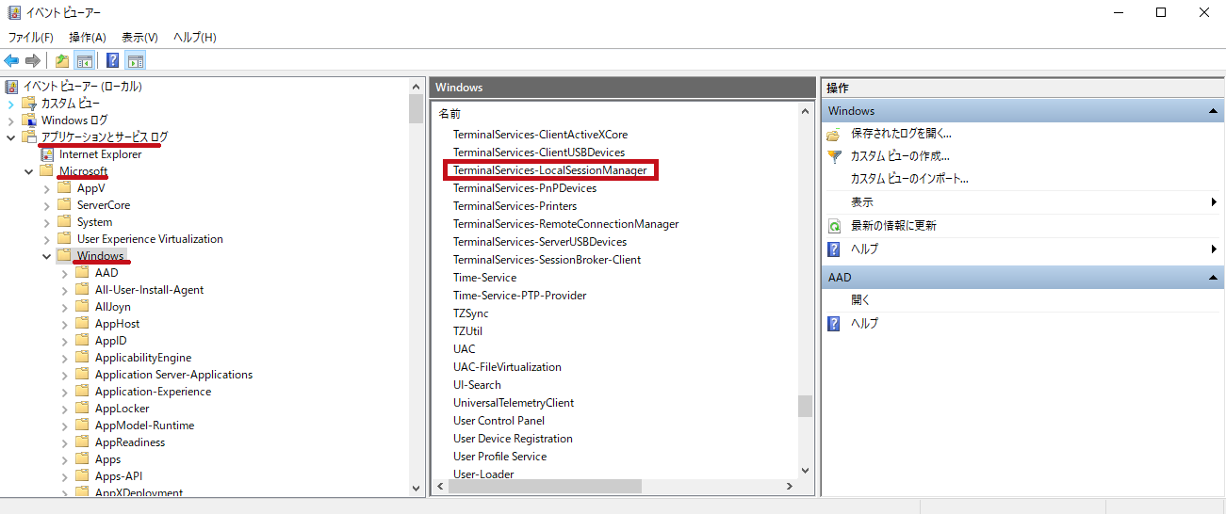Click the カスタム ビュー folder icon
Viewport: 1226px width, 514px height.
[29, 104]
